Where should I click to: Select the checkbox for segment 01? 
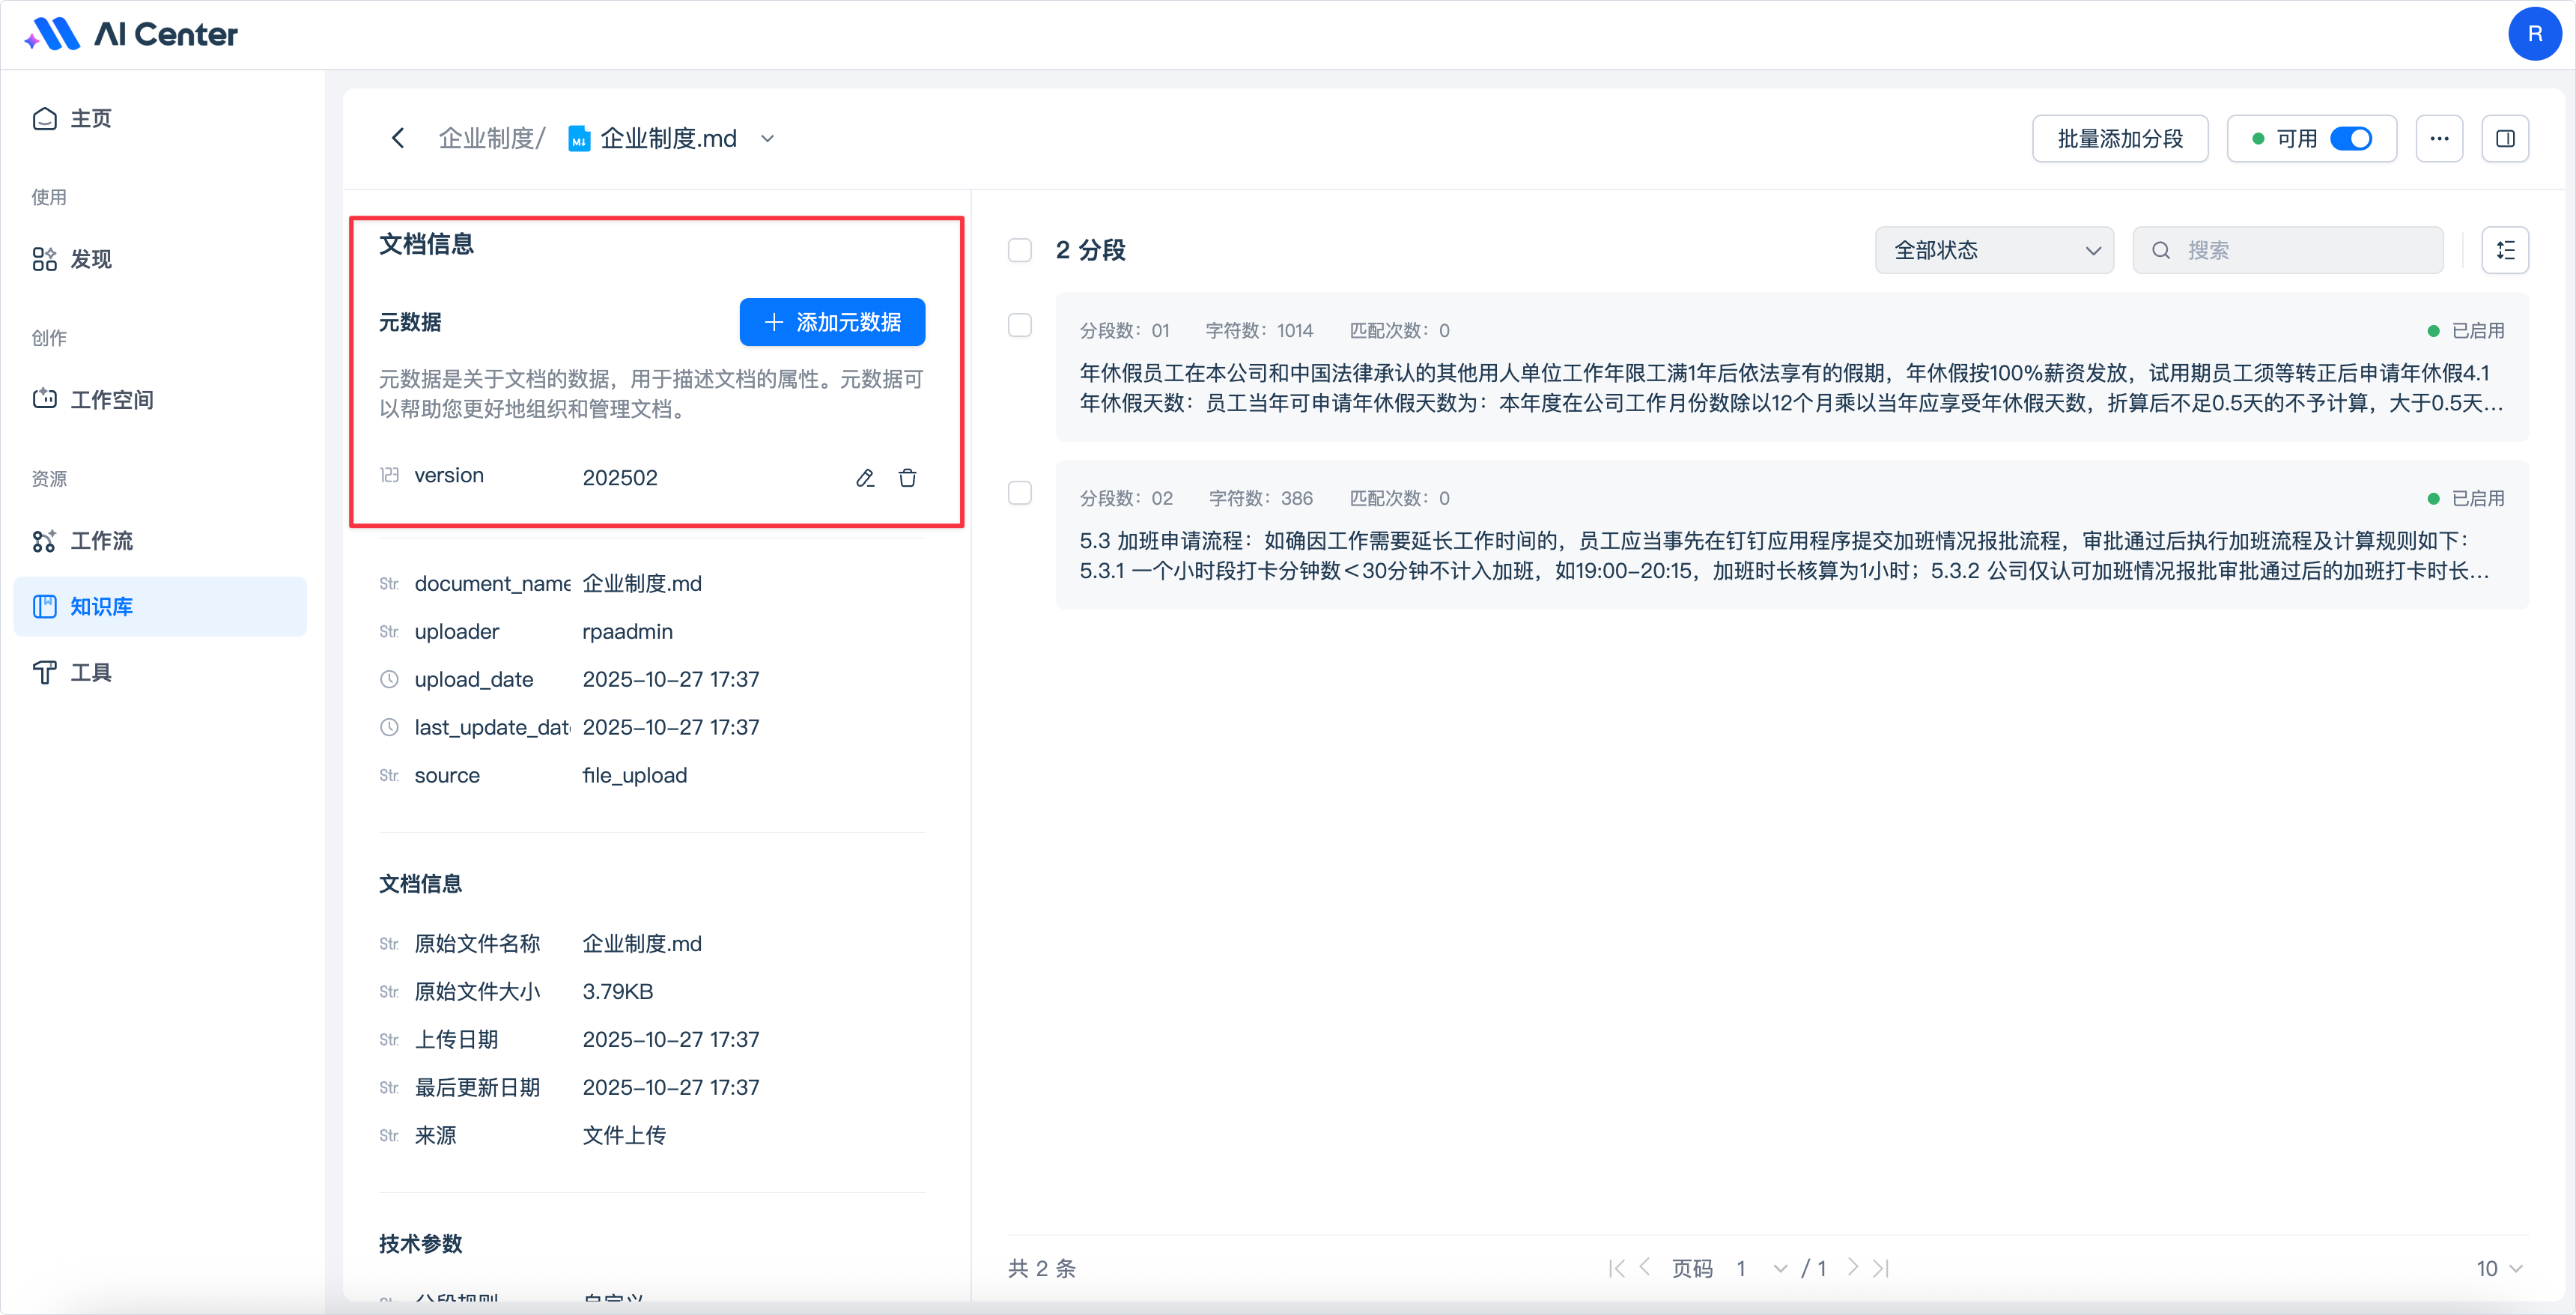[1020, 325]
